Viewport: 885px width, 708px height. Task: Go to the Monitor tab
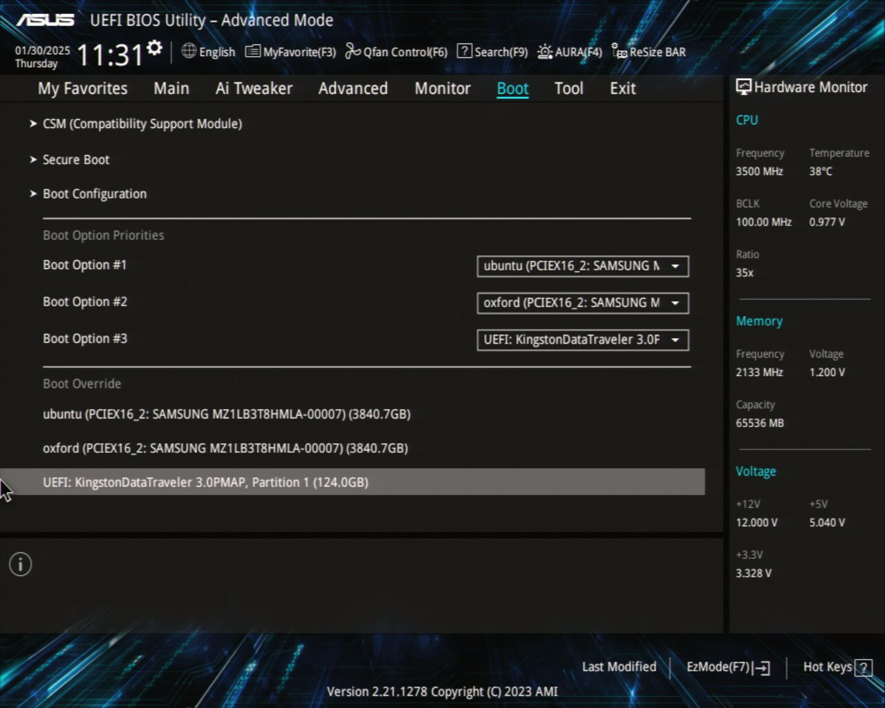442,88
